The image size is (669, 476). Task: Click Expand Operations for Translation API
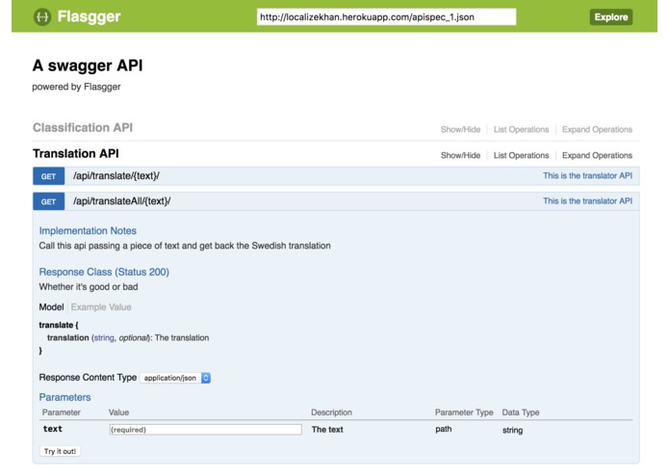(x=597, y=155)
